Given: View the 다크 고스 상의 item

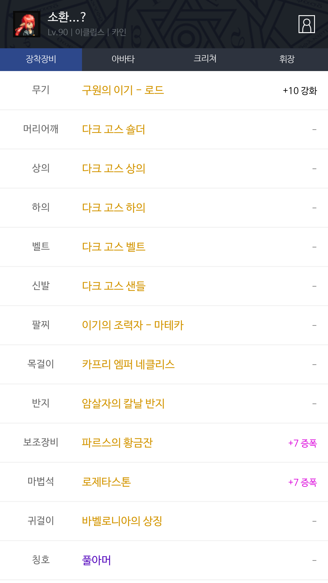Looking at the screenshot, I should pyautogui.click(x=114, y=169).
